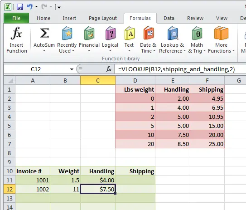Select row 8 header
Viewport: 246px width, 210px height.
[10, 153]
